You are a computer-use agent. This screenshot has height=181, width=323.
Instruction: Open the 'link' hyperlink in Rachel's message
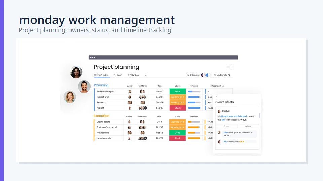coord(223,120)
